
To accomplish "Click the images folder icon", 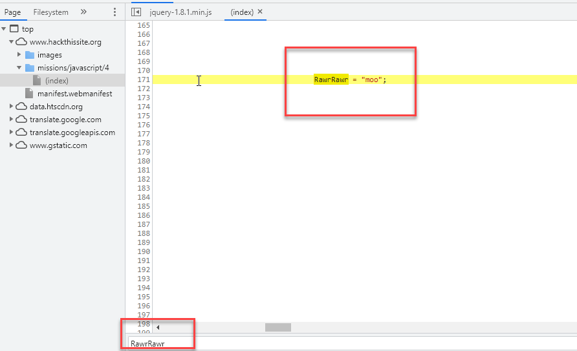I will click(x=30, y=55).
